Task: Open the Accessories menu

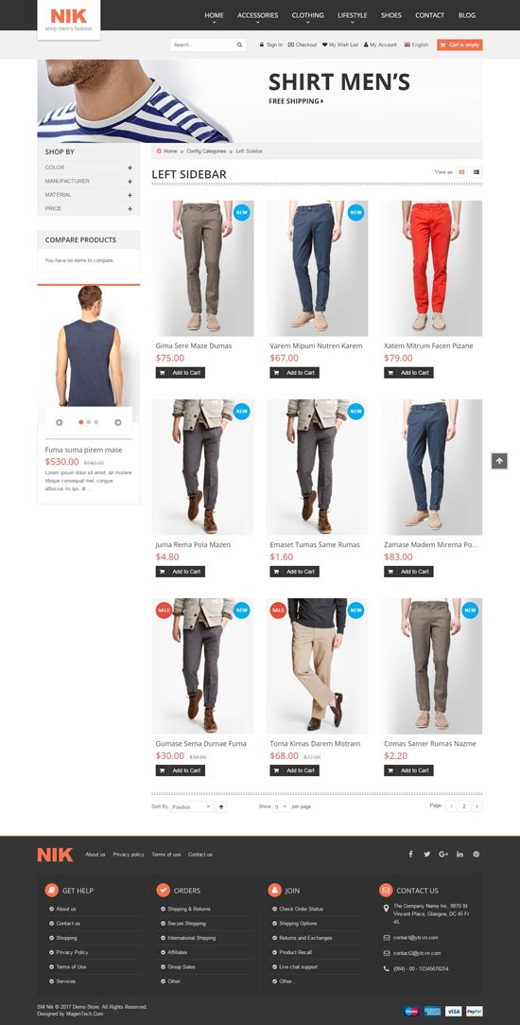Action: 257,15
